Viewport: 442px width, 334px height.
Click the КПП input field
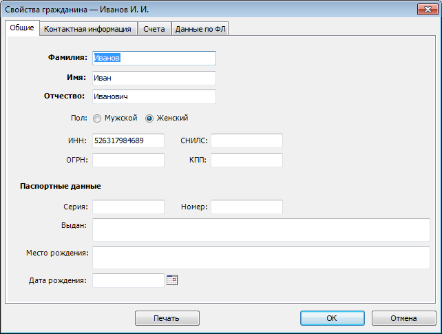click(246, 160)
